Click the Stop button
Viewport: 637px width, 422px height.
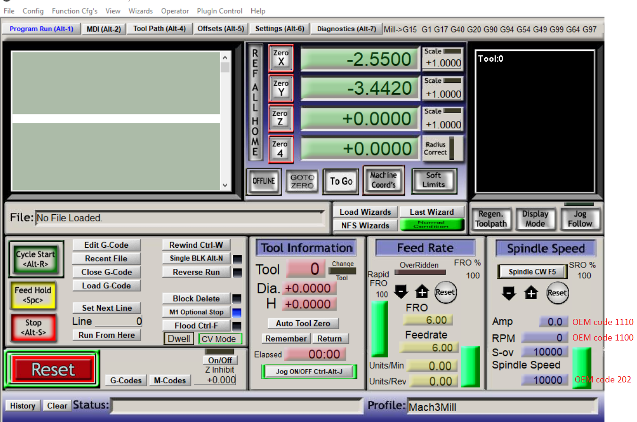click(33, 327)
